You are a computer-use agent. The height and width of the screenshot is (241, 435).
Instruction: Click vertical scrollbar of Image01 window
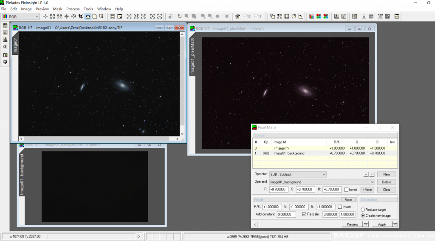tap(182, 84)
